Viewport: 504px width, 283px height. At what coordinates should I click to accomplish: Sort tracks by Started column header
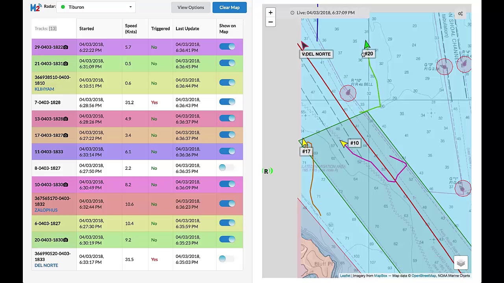(x=87, y=29)
